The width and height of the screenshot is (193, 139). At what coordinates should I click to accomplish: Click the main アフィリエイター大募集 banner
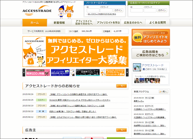tap(76, 52)
